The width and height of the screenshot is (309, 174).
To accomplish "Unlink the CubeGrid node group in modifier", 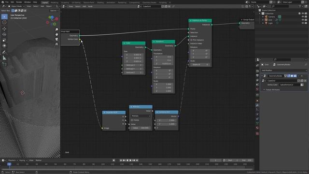I will [x=305, y=81].
